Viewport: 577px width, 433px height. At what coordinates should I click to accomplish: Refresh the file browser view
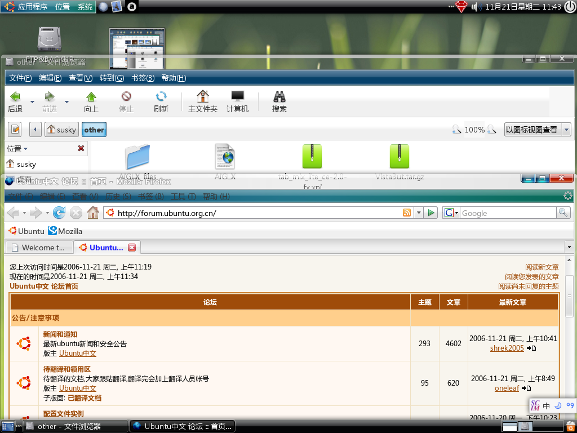[x=161, y=97]
